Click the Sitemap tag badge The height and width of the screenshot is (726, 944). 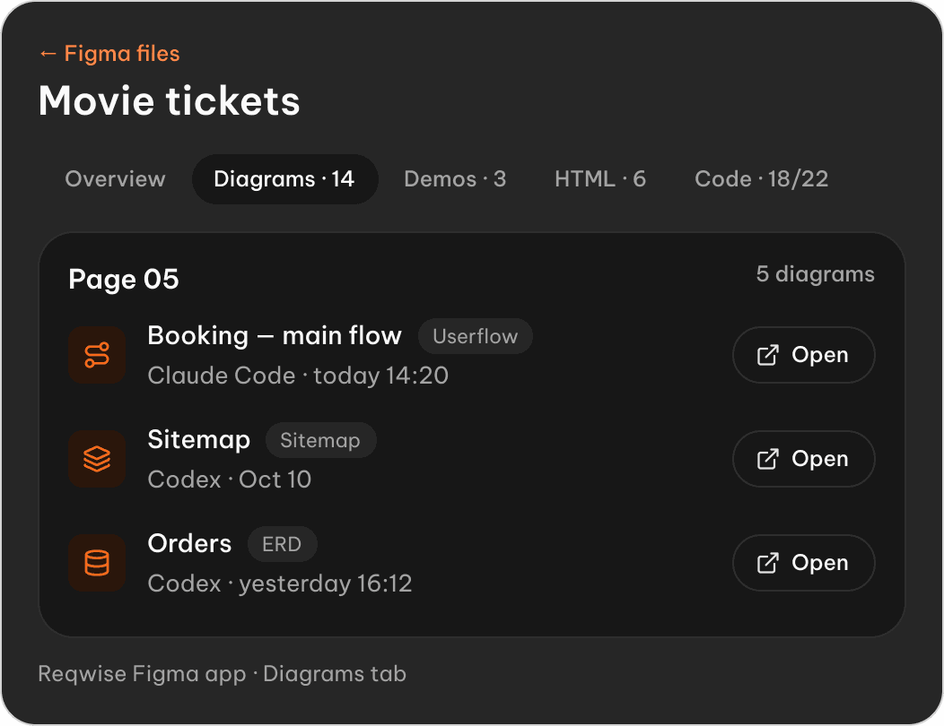click(320, 440)
